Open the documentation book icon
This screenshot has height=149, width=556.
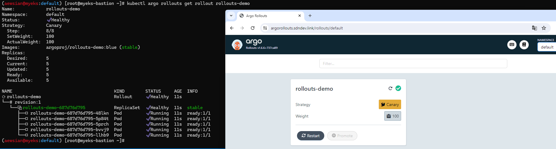click(524, 45)
